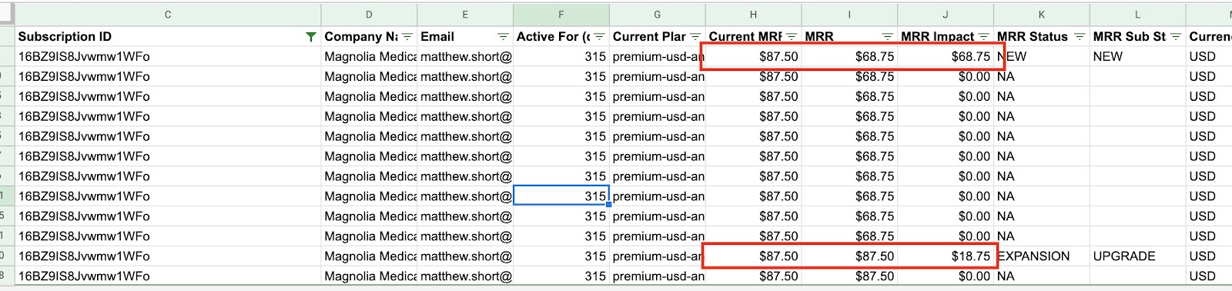Click the Subscription ID header cell
Viewport: 1232px width, 291px height.
click(168, 36)
